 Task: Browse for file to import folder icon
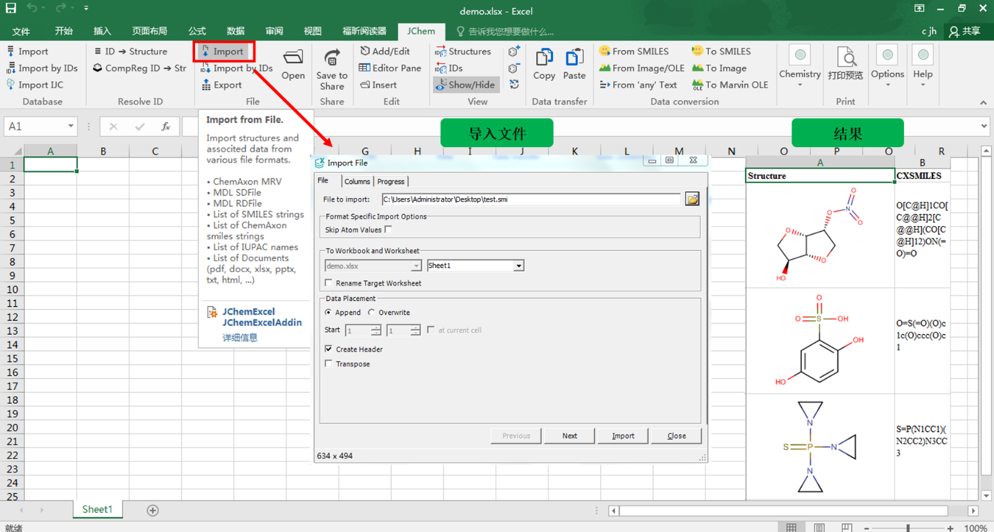(x=692, y=199)
